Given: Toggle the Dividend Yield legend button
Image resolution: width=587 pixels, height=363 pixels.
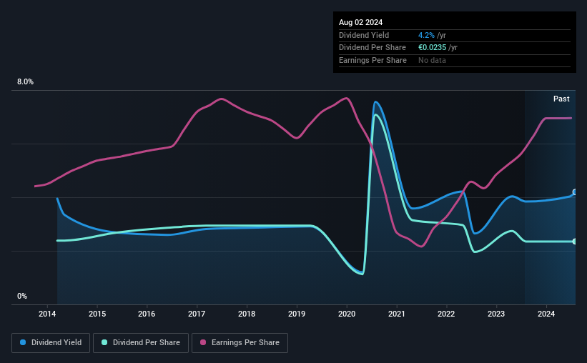Looking at the screenshot, I should click(x=51, y=343).
